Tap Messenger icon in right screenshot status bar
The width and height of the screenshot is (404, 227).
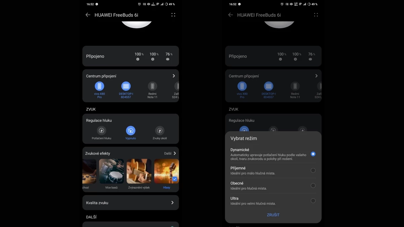[240, 4]
